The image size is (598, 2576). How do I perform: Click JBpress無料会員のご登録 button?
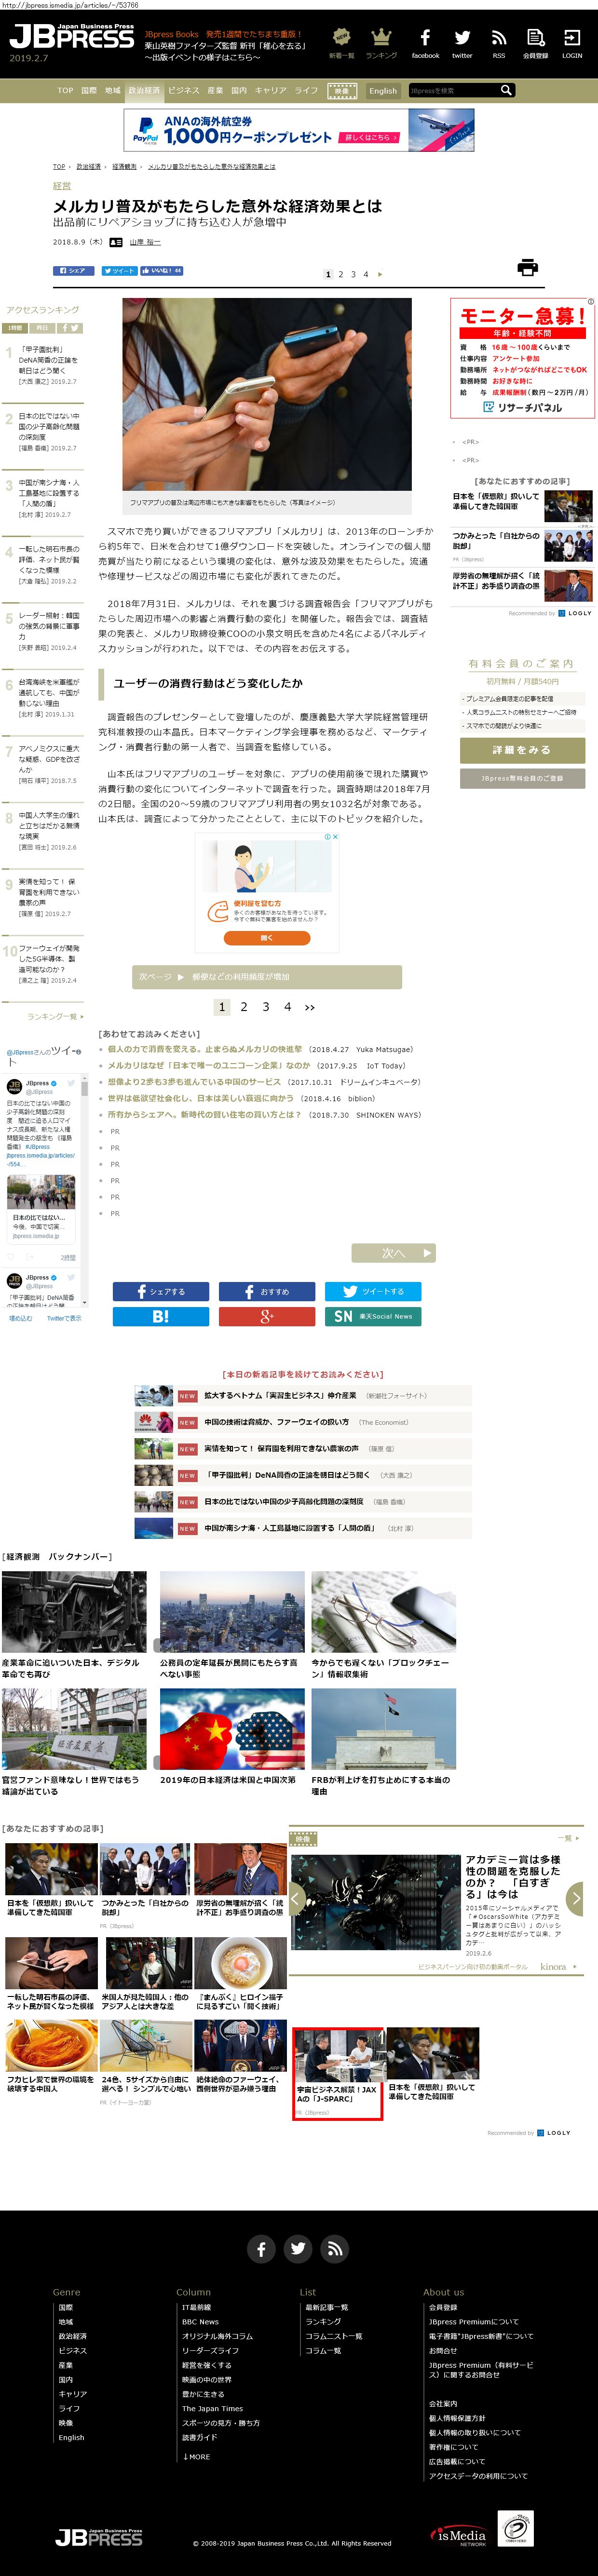coord(522,778)
